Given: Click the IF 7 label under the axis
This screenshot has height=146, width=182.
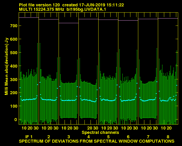Looking at the screenshot, I should pyautogui.click(x=148, y=137).
